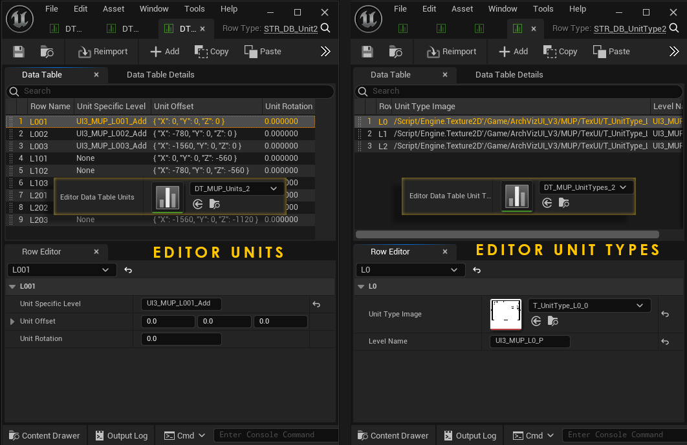Browse to asset in the left window toolbar
The height and width of the screenshot is (445, 687).
pos(47,52)
